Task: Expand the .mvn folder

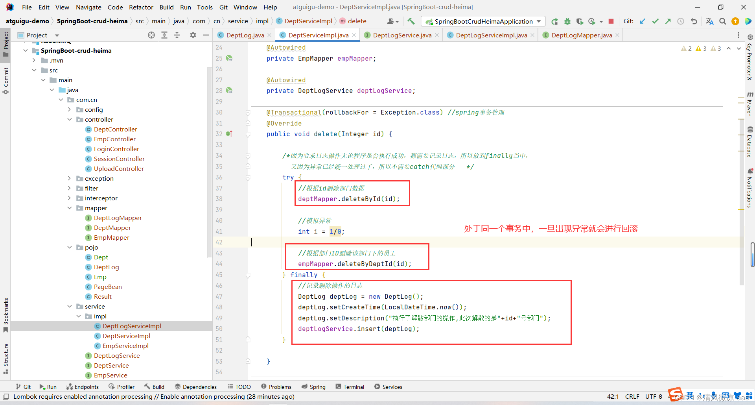Action: (34, 60)
